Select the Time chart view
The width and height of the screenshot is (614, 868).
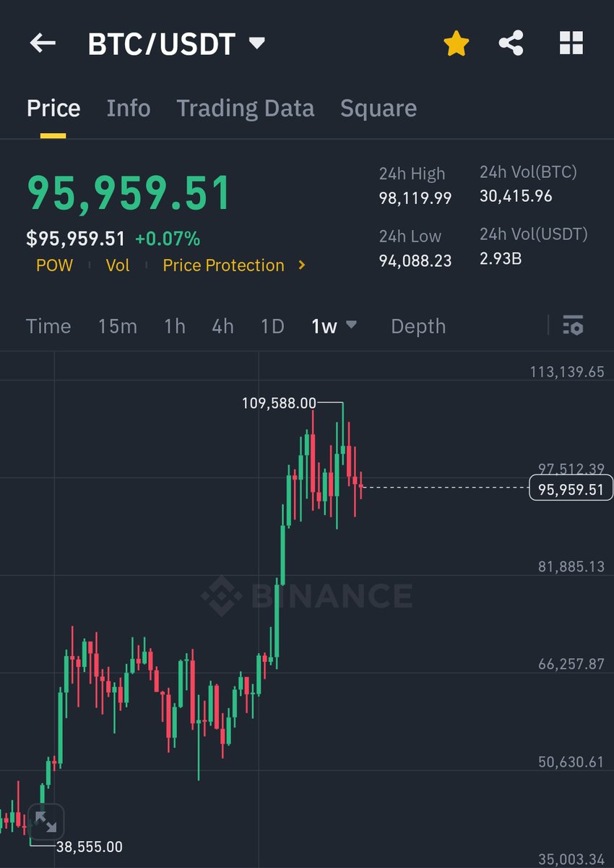48,326
